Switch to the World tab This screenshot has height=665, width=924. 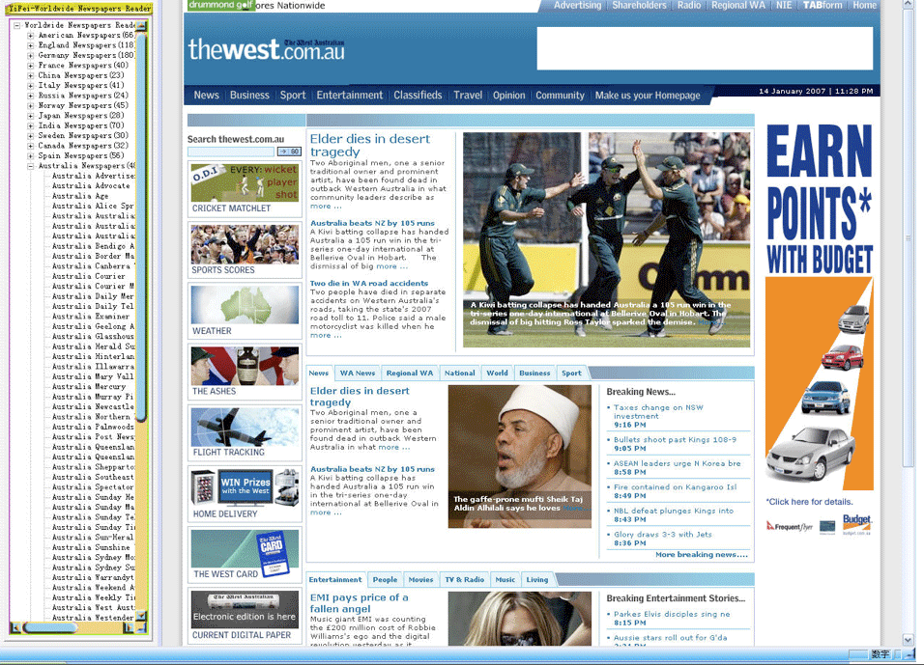pos(498,374)
